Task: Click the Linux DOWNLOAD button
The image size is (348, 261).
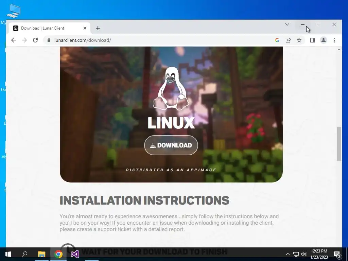Action: click(171, 145)
